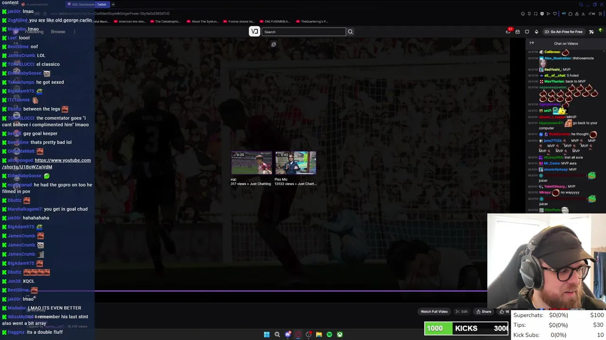Click the Watch Full Video button
The width and height of the screenshot is (606, 340).
434,312
